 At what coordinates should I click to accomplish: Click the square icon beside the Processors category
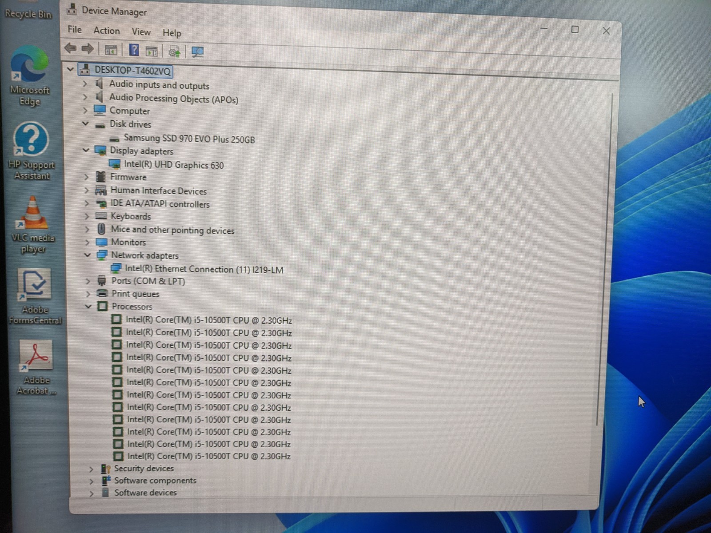(x=103, y=306)
